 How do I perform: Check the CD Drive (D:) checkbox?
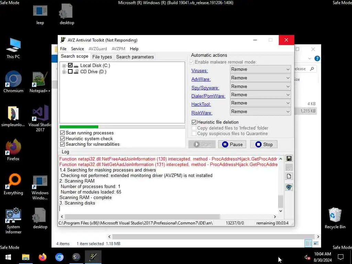click(x=70, y=71)
